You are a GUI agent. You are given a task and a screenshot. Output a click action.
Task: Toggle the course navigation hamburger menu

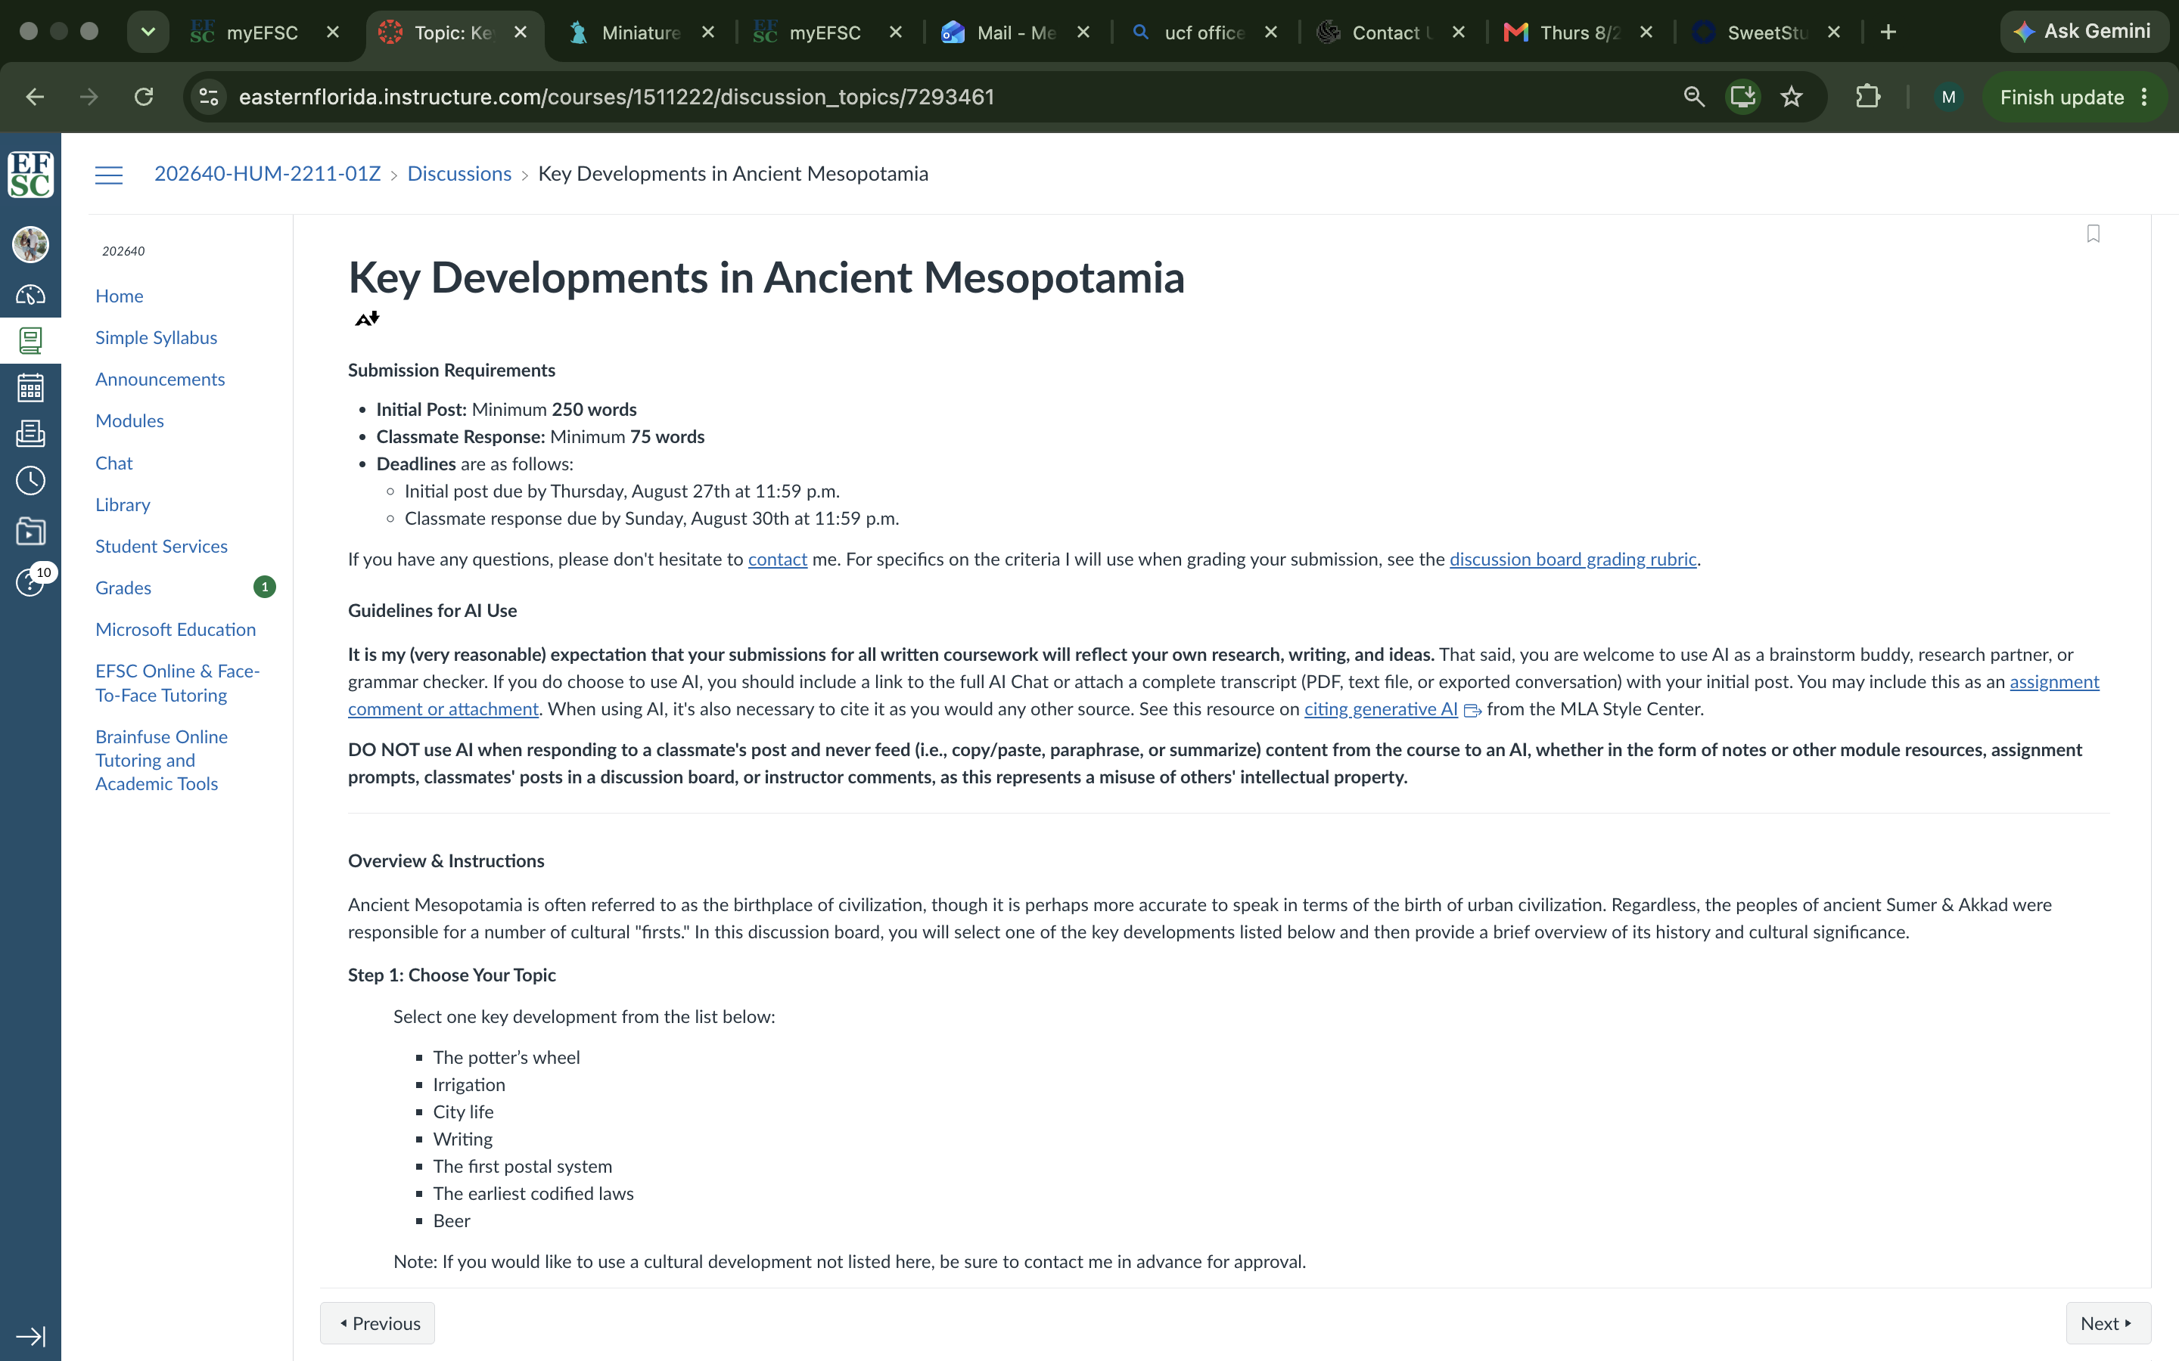[109, 175]
